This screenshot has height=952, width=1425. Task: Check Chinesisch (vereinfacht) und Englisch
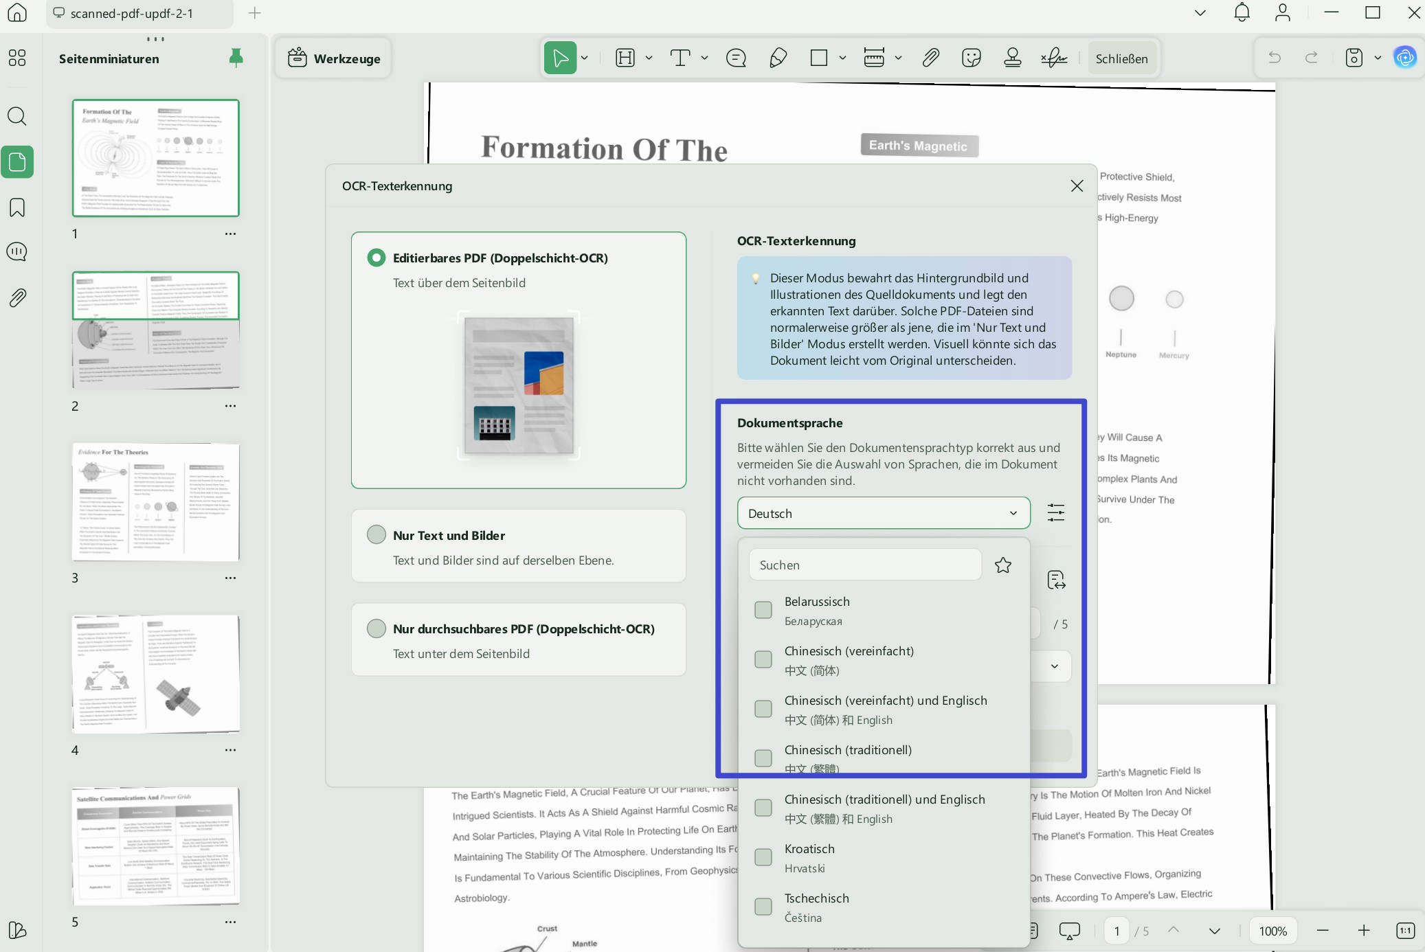coord(763,709)
